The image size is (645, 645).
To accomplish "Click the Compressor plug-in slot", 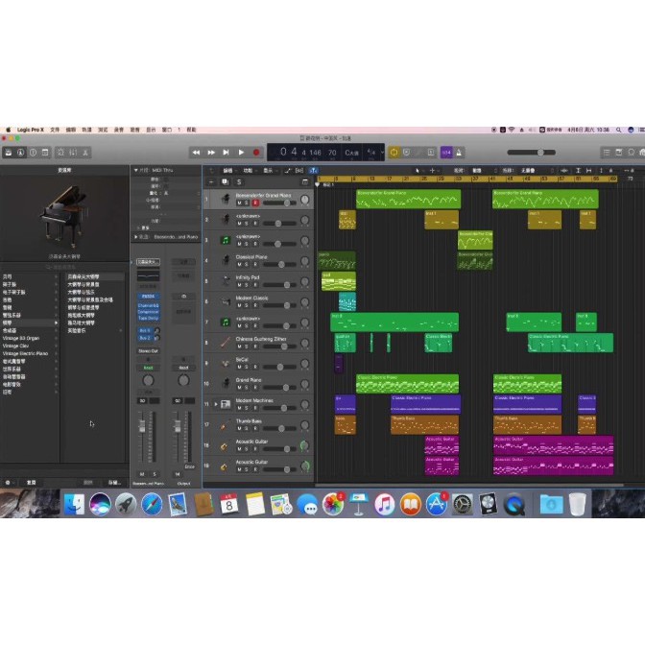I will (x=148, y=312).
